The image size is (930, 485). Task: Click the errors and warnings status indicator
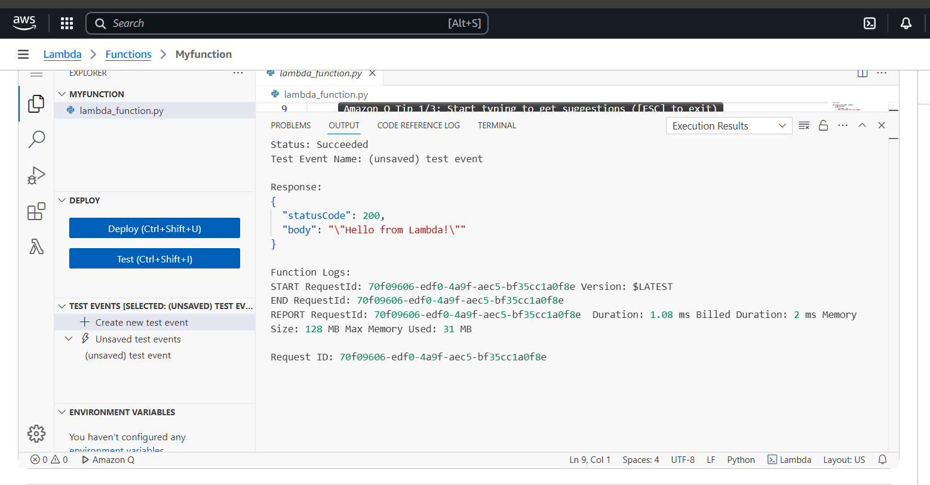[50, 459]
